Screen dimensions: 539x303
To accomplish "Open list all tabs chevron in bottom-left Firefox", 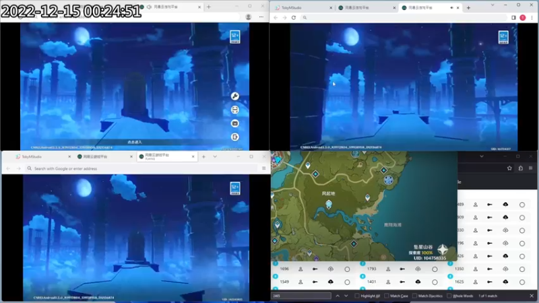I will tap(215, 157).
